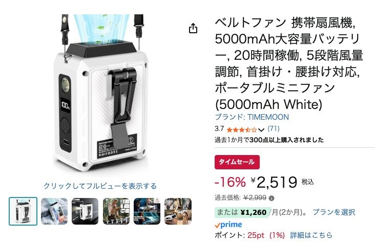Open the 詳細はこちら points link

coord(311,235)
